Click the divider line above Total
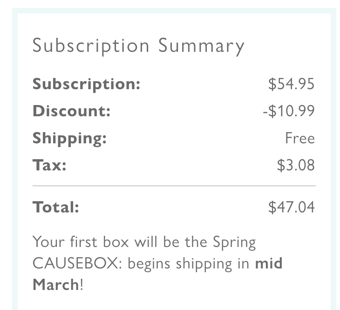Viewport: 340px width, 310px height. pyautogui.click(x=174, y=186)
